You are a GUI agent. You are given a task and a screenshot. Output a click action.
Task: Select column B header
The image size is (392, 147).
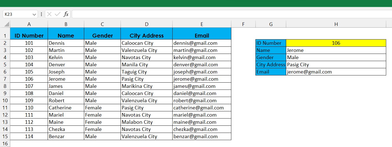66,24
